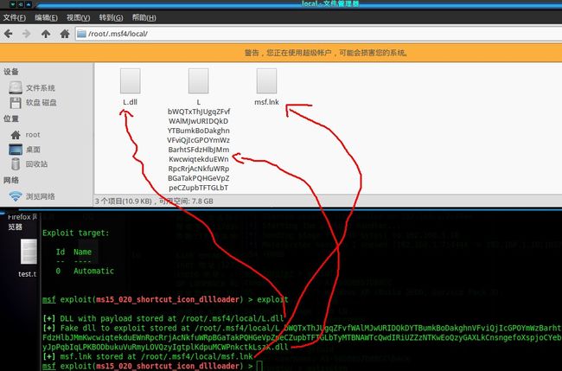Open the 编辑(E) menu
Viewport: 562px width, 371px height.
[46, 17]
